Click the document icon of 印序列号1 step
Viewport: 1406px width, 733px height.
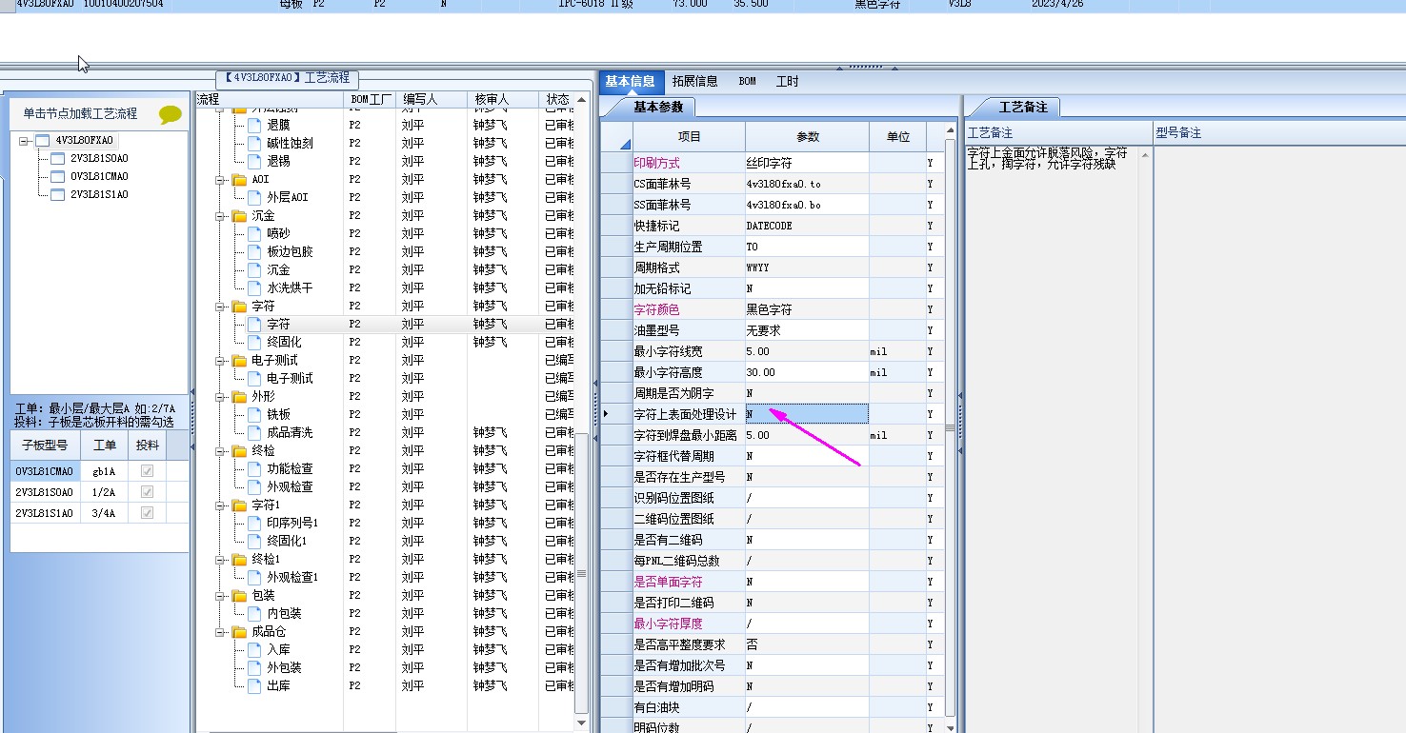[x=254, y=523]
